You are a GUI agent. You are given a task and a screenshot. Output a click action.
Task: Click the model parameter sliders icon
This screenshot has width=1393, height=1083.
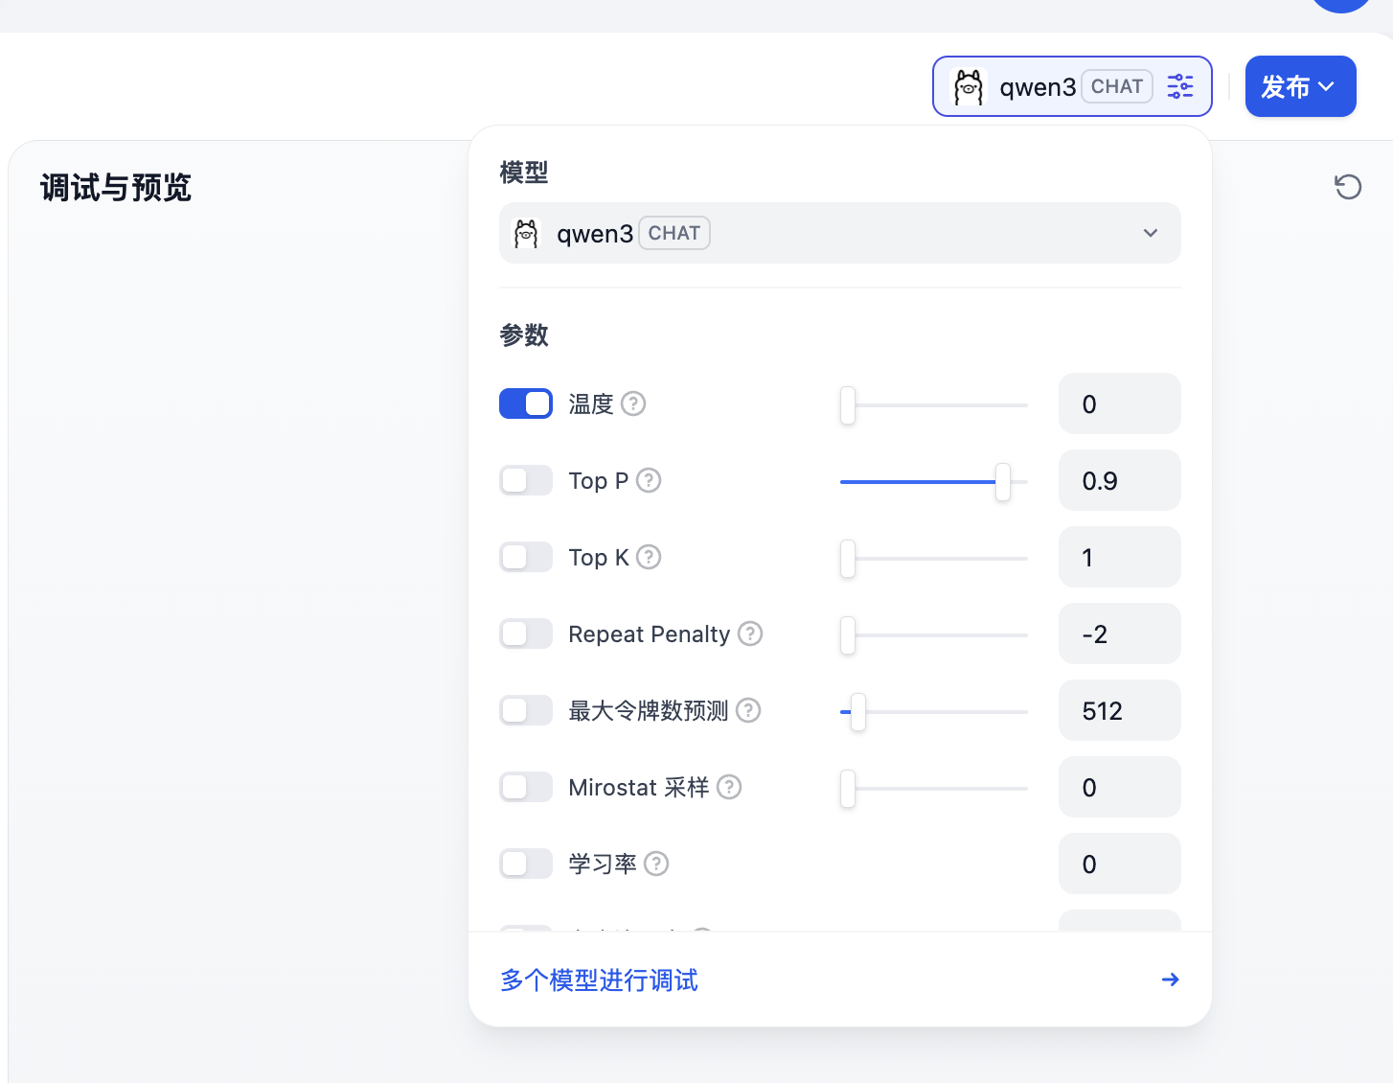(x=1180, y=86)
